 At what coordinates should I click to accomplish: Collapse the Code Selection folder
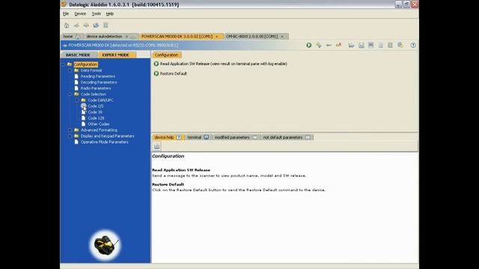click(x=70, y=94)
